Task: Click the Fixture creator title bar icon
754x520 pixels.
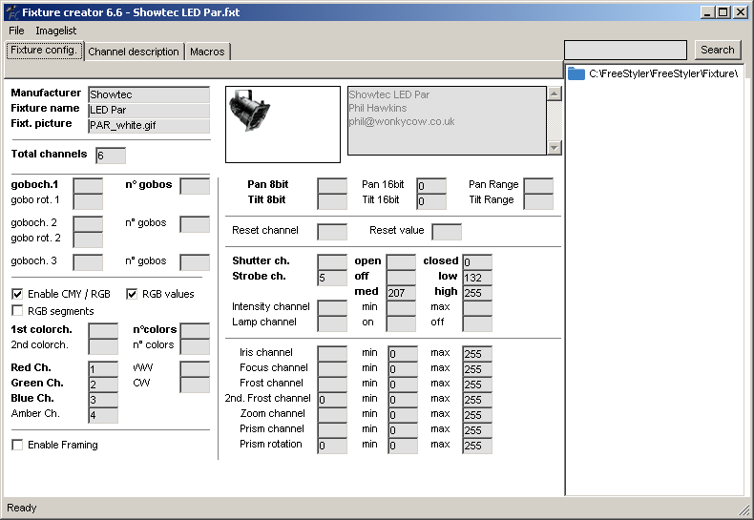Action: coord(12,12)
